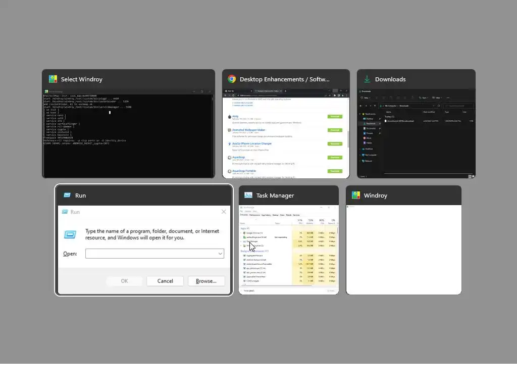
Task: Click the Windroy icon beside Select Windroy title
Action: click(x=53, y=79)
